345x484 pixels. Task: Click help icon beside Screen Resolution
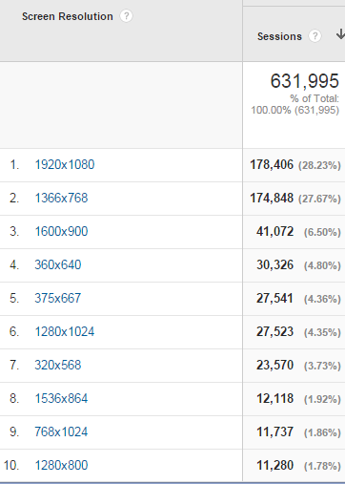click(126, 16)
